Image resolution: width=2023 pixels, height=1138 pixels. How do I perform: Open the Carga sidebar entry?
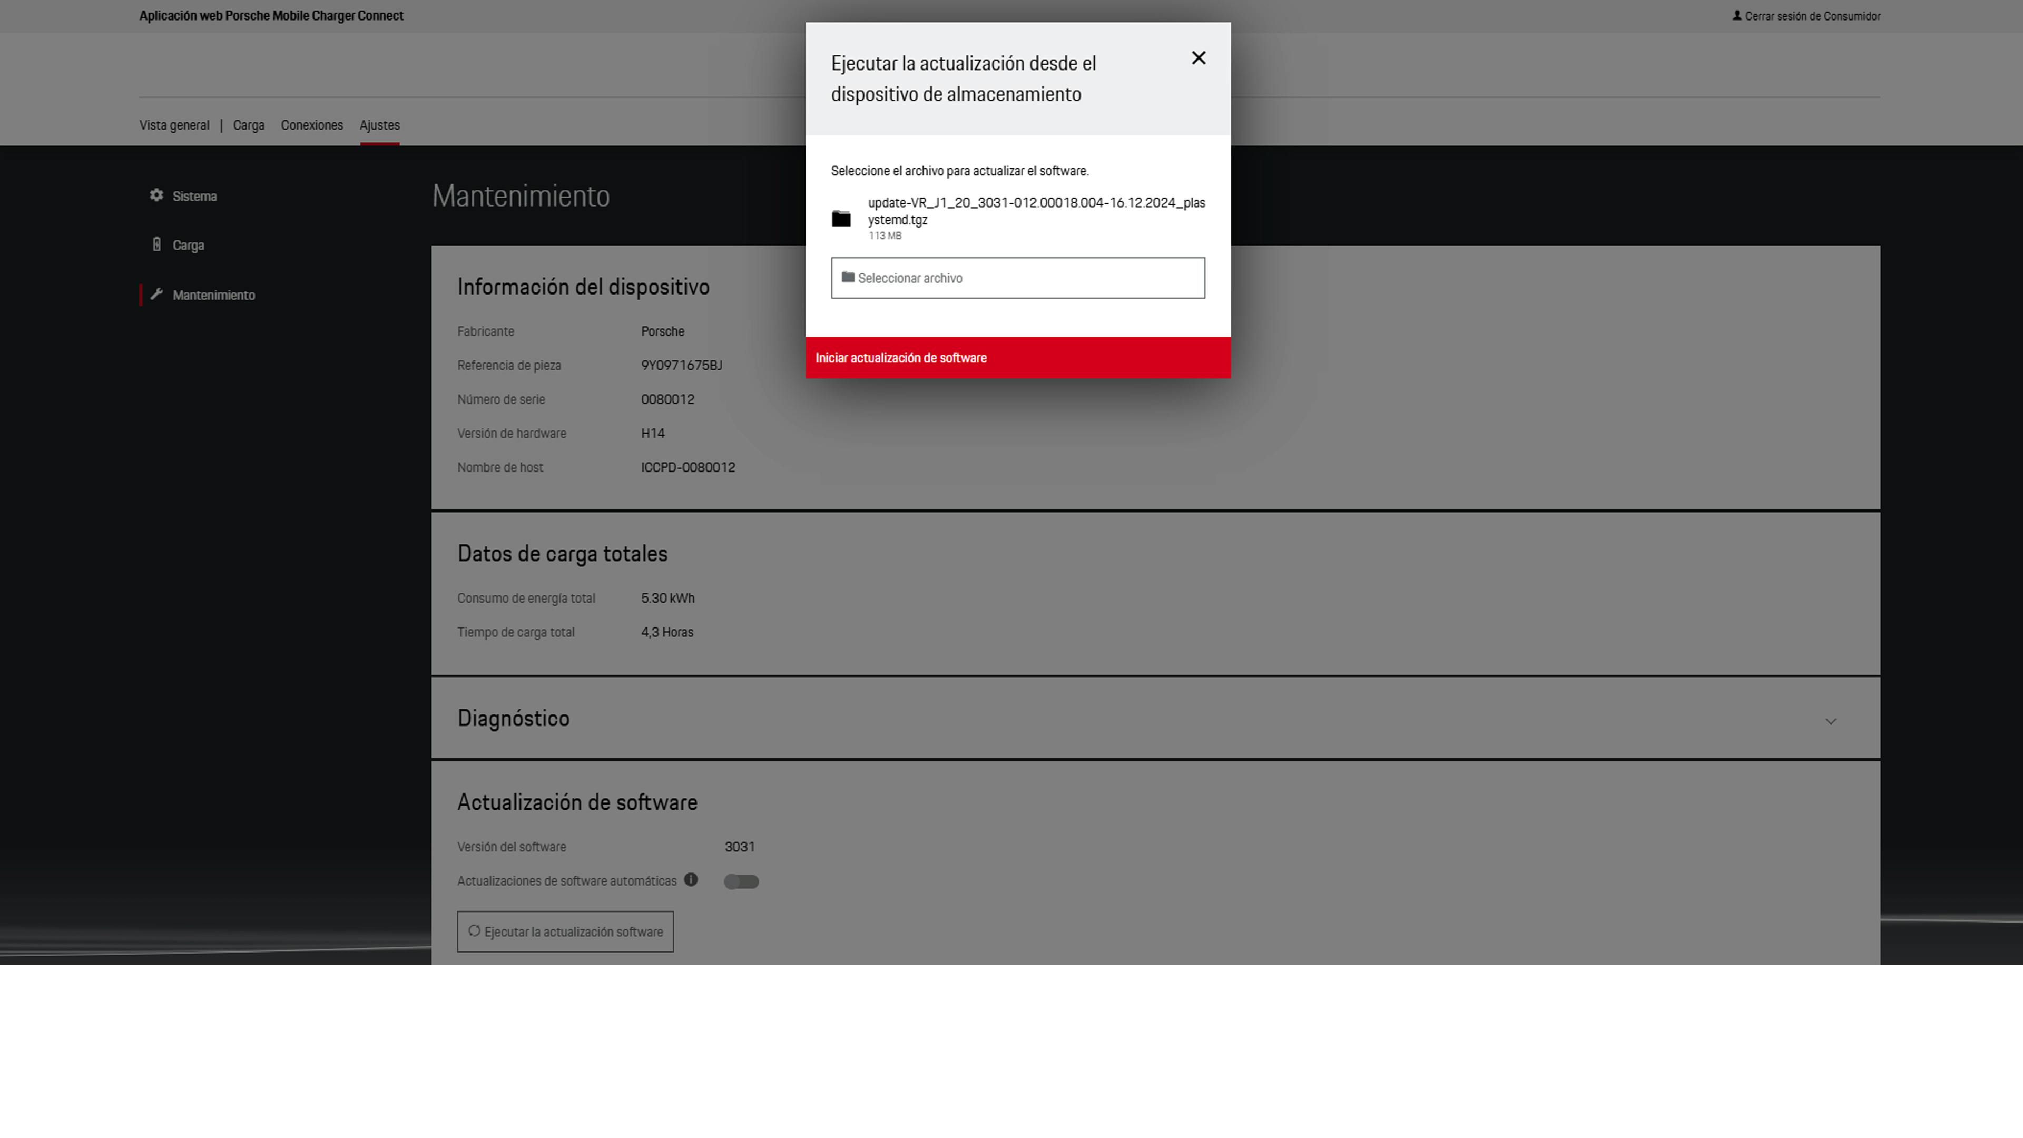(x=189, y=246)
